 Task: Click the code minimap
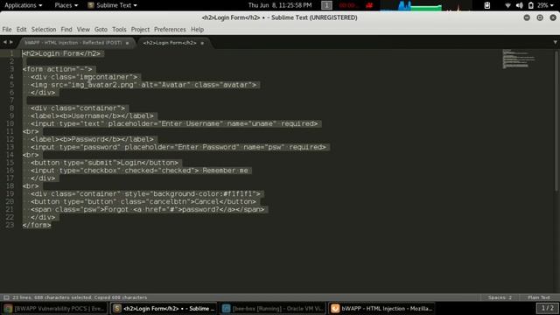pos(519,59)
